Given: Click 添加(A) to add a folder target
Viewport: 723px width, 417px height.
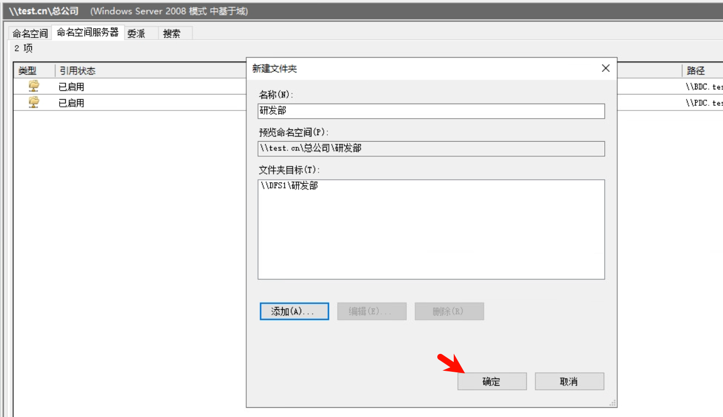Looking at the screenshot, I should 294,311.
